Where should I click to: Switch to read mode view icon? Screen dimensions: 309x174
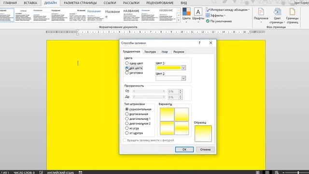pyautogui.click(x=257, y=172)
